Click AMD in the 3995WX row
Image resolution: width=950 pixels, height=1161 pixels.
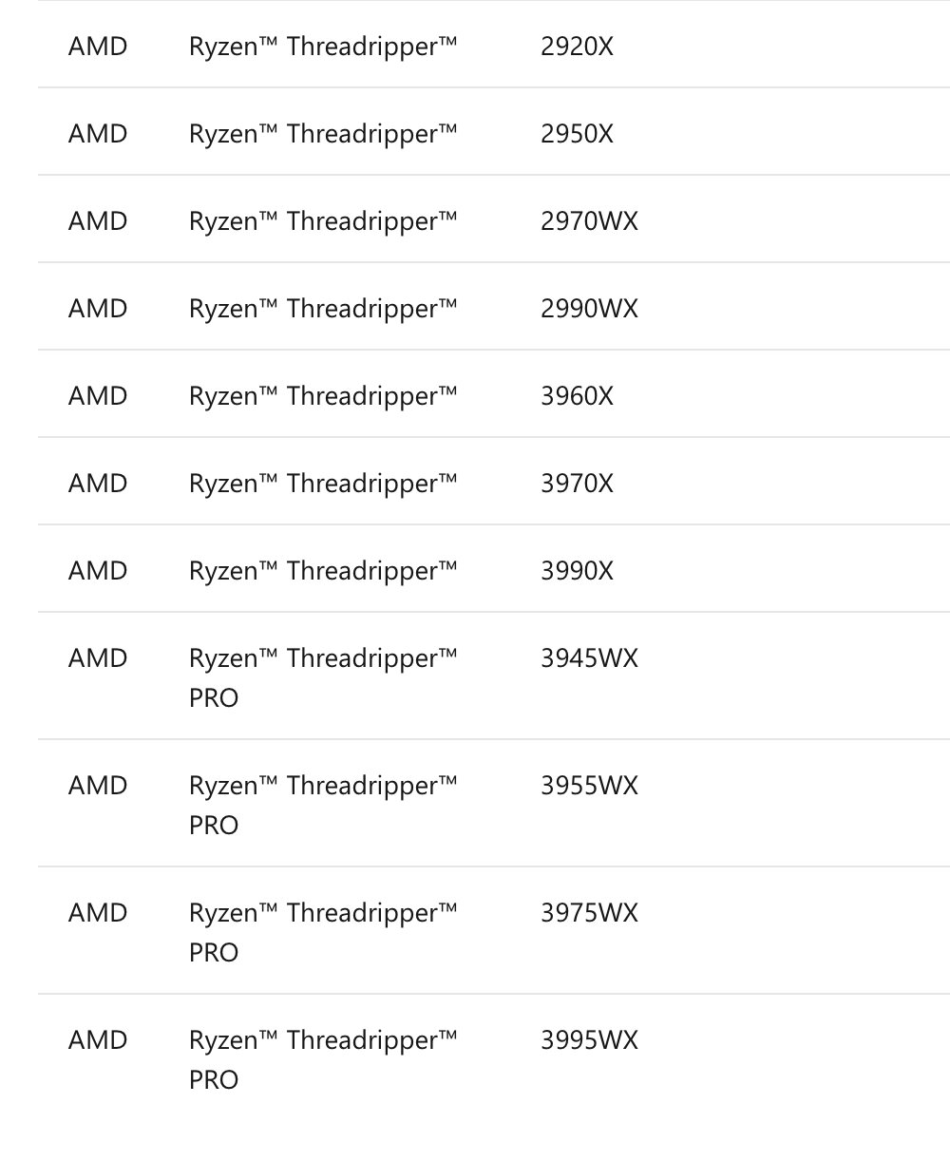point(97,1039)
